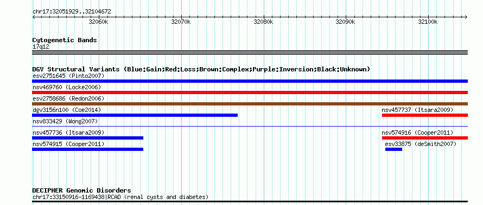Open the esv2751645 (Pinto2007) variant label
The image size is (483, 205).
pyautogui.click(x=68, y=76)
